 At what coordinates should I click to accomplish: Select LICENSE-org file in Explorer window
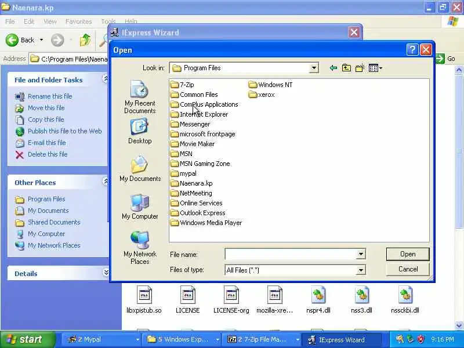tap(231, 299)
